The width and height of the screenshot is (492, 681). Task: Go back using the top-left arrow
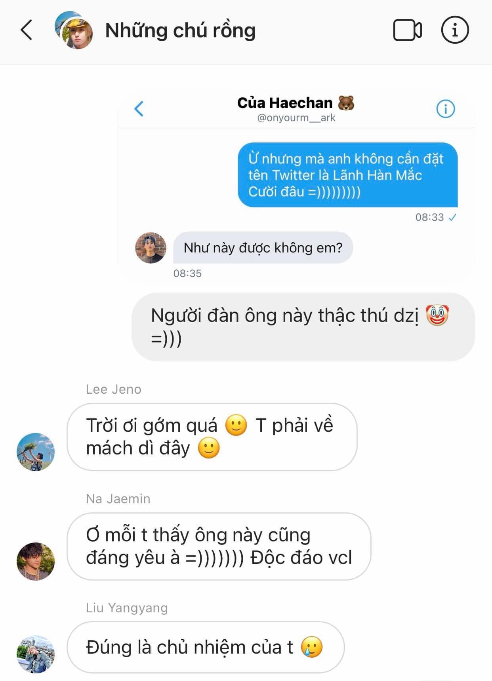(26, 30)
